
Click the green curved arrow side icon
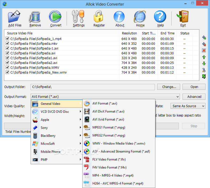coord(204,77)
